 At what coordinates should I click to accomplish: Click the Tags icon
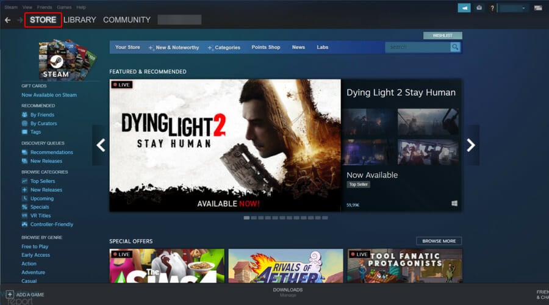(24, 132)
